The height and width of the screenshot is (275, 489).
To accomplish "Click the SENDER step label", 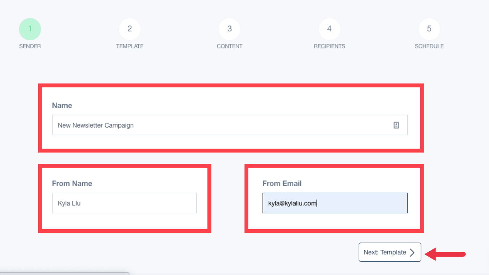I will point(30,46).
